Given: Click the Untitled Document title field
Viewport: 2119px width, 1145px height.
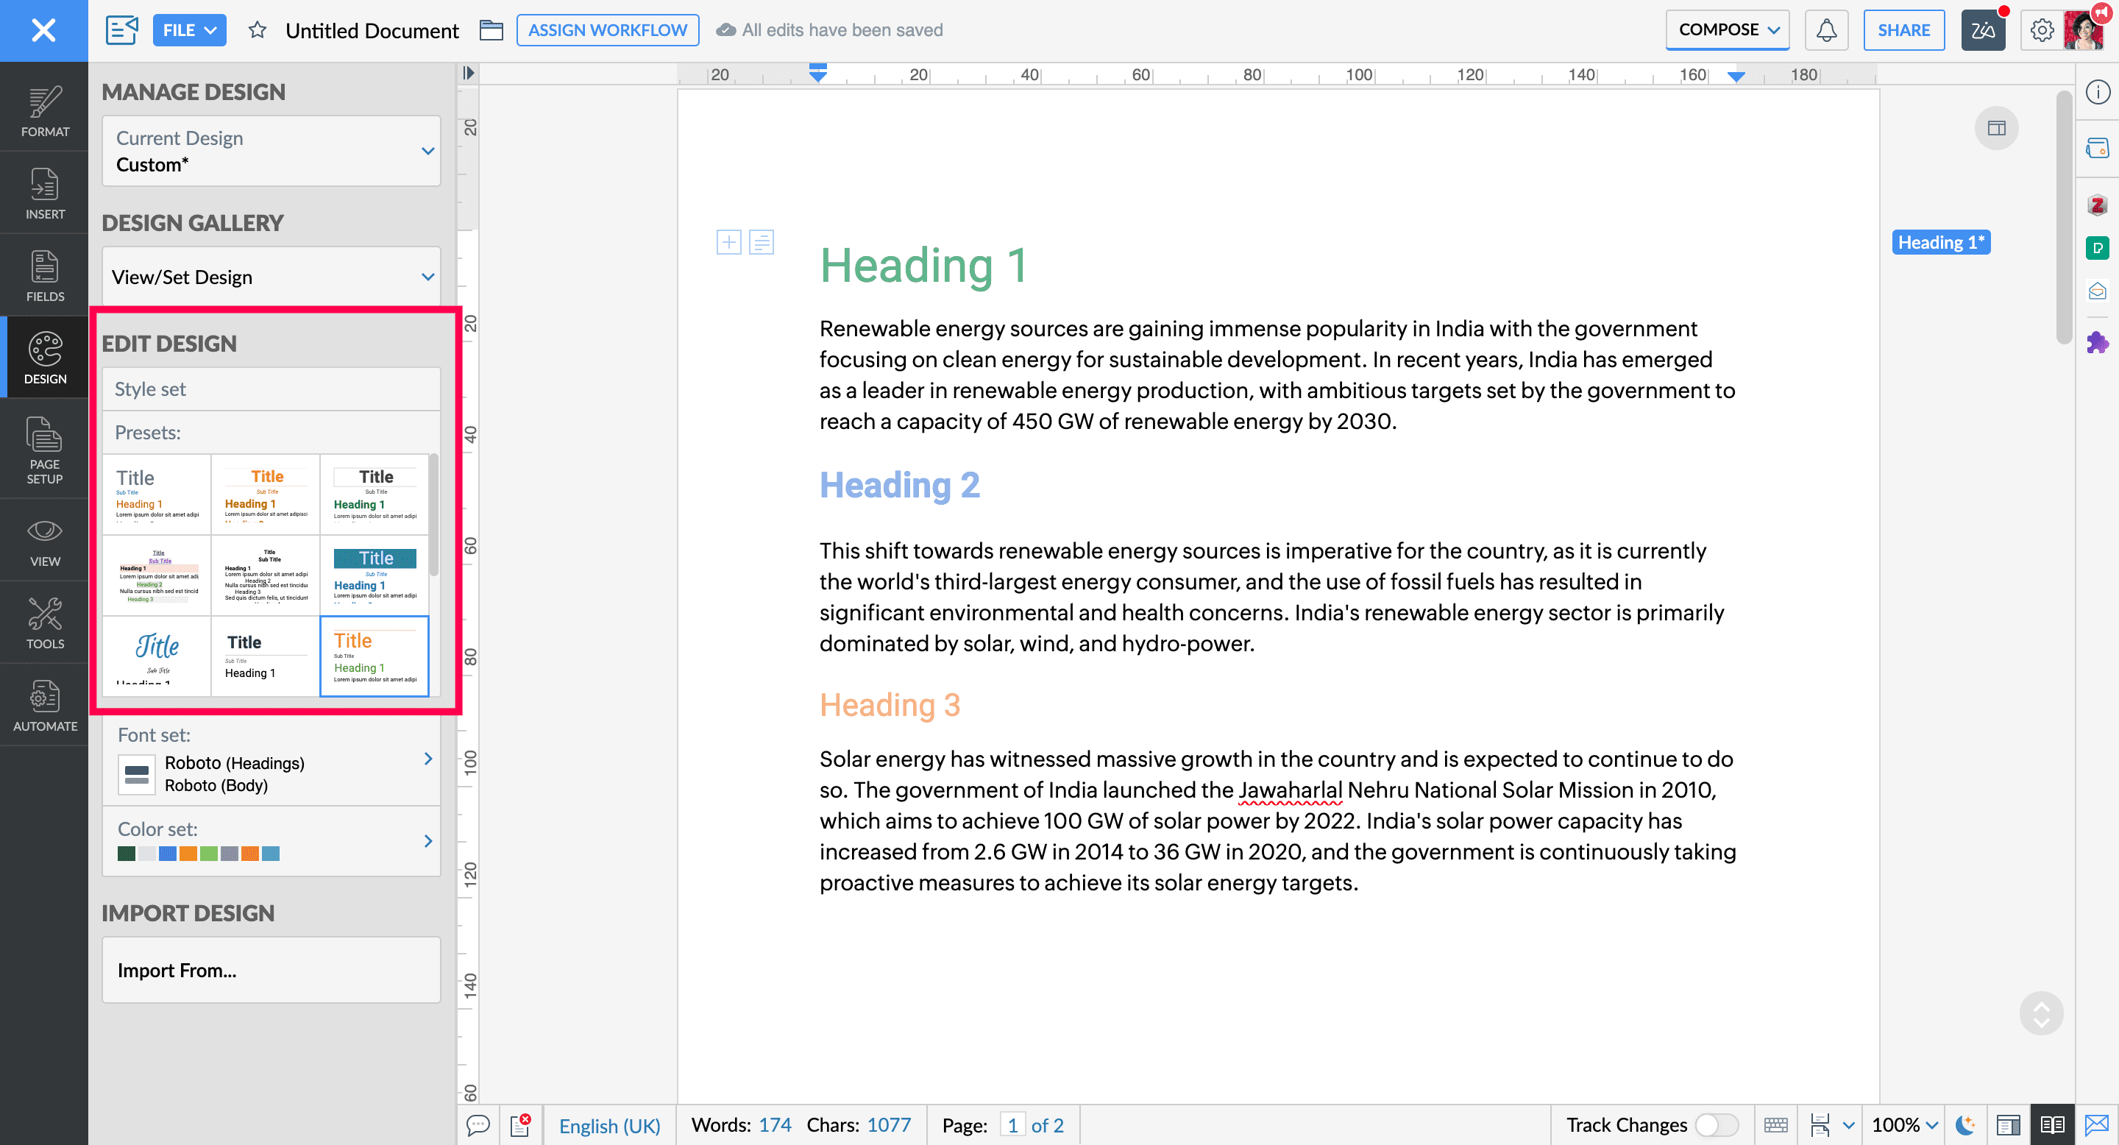Looking at the screenshot, I should tap(372, 30).
